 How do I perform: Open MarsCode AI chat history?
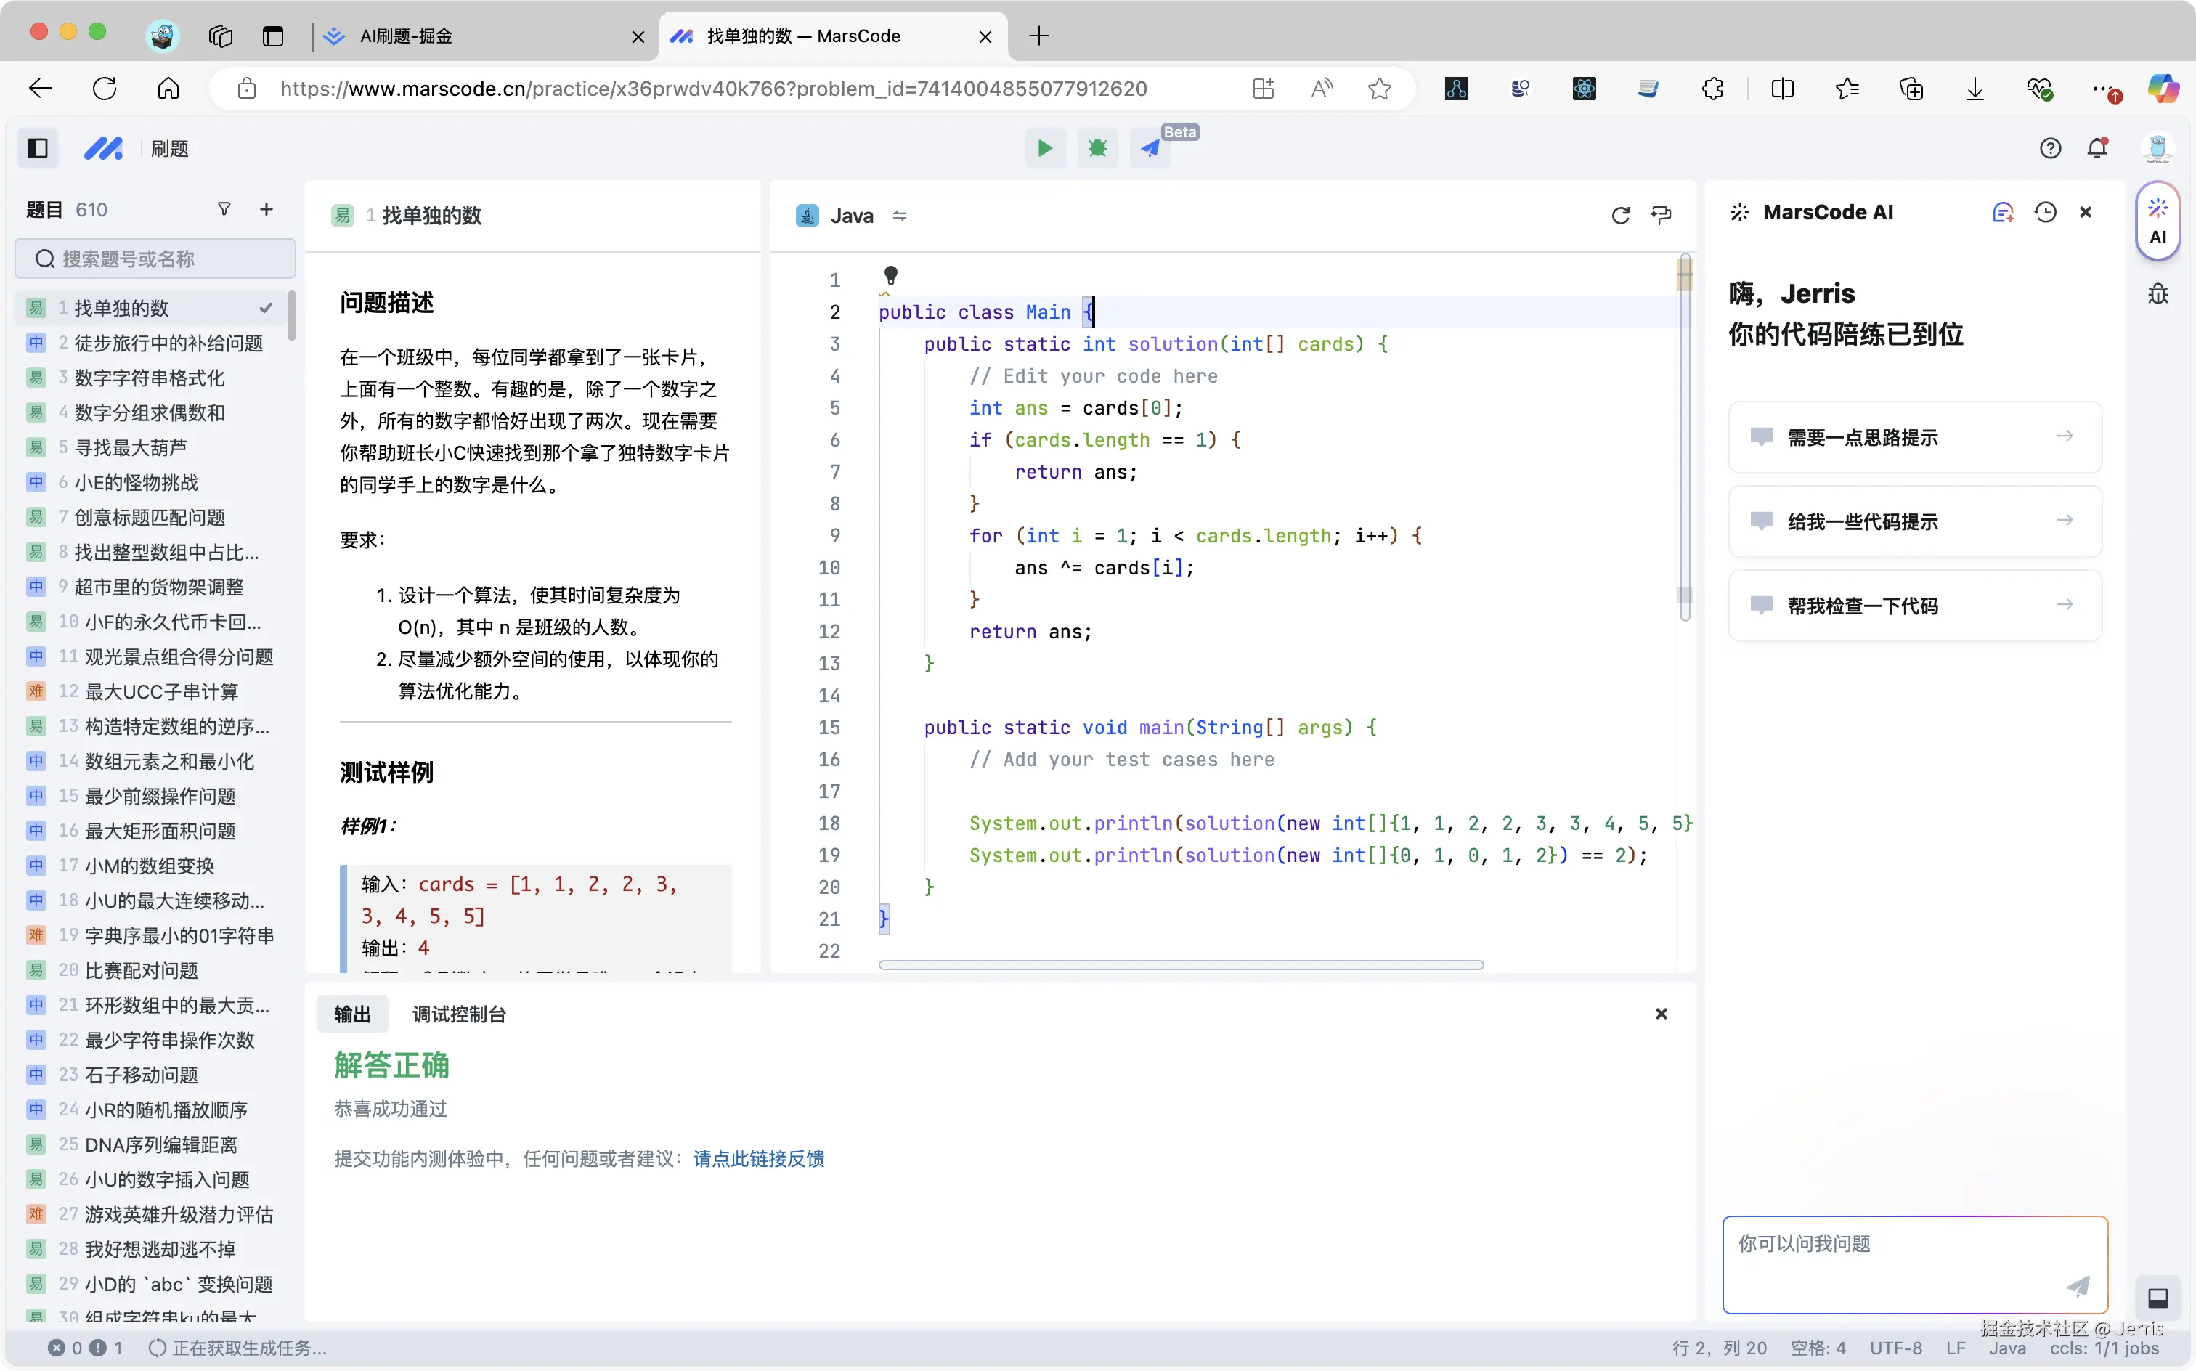2046,211
